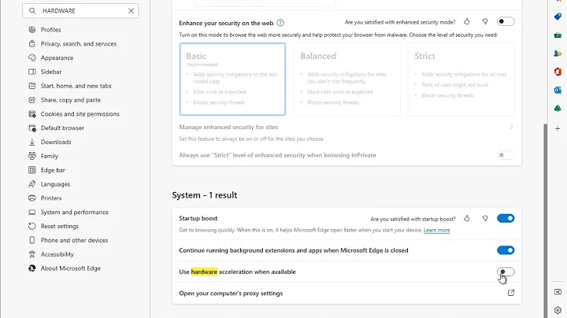Click the Reset settings circular arrow icon
The image size is (567, 318).
tap(32, 226)
